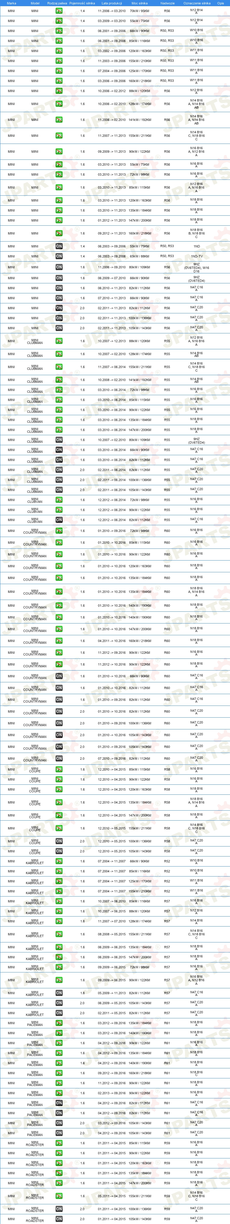Viewport: 230px width, 1224px height.
Task: Click the 1ND-TV engine code cell
Action: [197, 256]
